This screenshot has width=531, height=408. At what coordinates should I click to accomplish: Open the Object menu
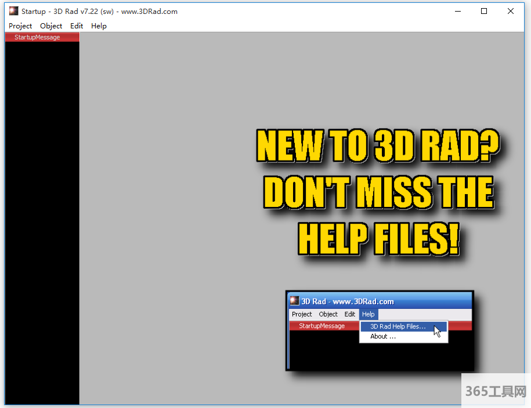51,25
